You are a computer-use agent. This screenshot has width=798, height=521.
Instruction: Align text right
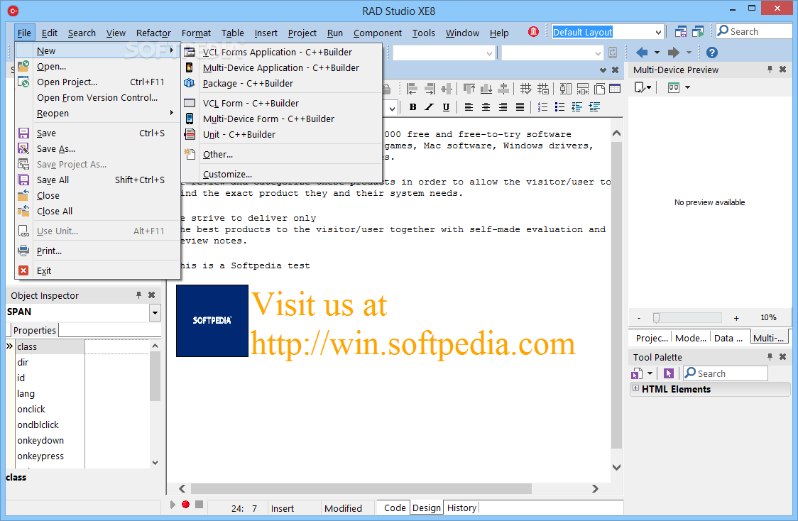click(503, 107)
